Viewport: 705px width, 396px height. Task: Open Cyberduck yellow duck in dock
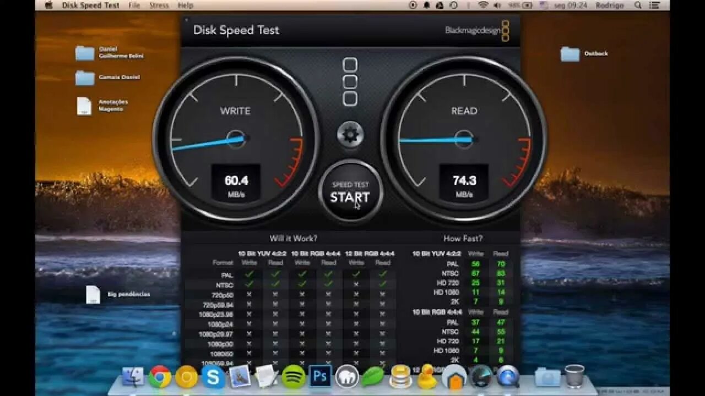(427, 377)
